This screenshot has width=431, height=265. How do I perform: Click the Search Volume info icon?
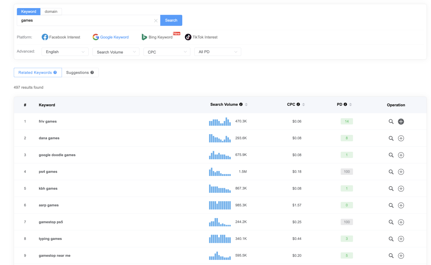pos(241,104)
